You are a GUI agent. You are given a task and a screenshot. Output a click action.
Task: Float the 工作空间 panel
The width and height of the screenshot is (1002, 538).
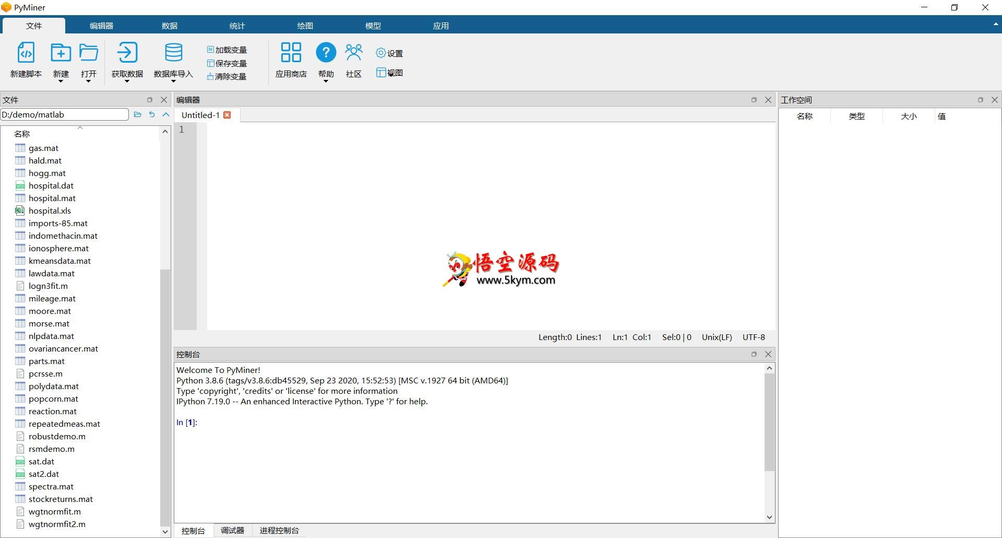[x=980, y=100]
